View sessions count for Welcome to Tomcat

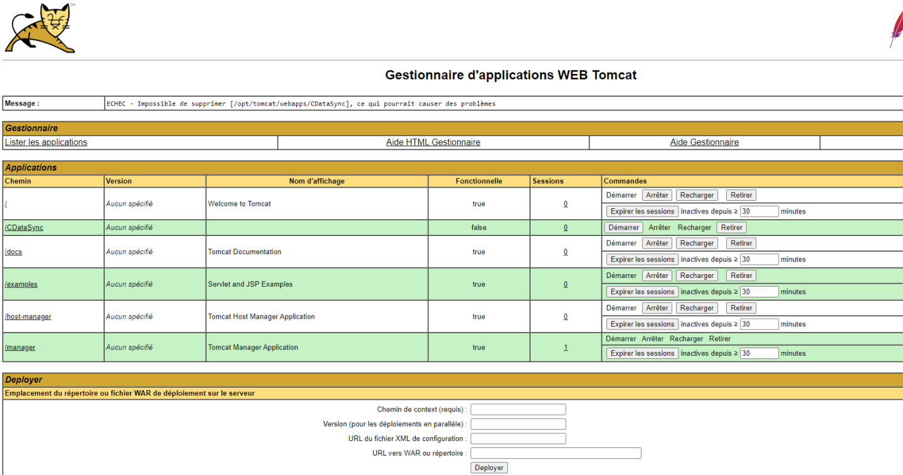[566, 204]
